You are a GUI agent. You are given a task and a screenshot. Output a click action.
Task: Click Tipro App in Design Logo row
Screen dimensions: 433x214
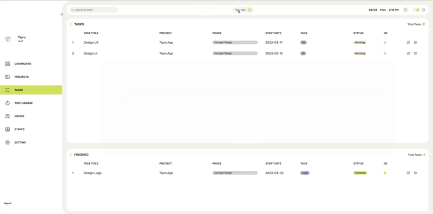click(166, 173)
